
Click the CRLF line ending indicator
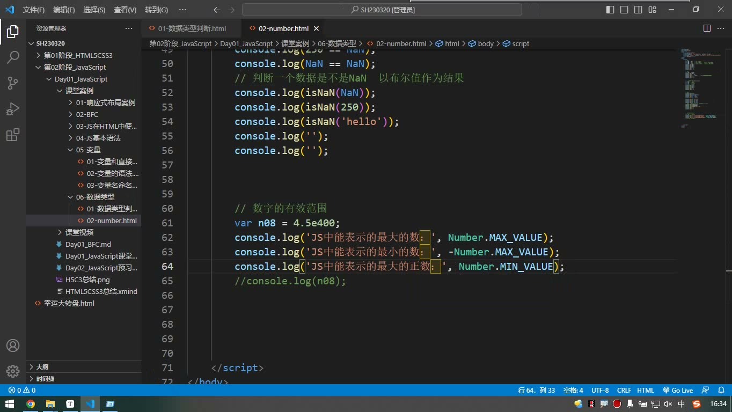[624, 391]
